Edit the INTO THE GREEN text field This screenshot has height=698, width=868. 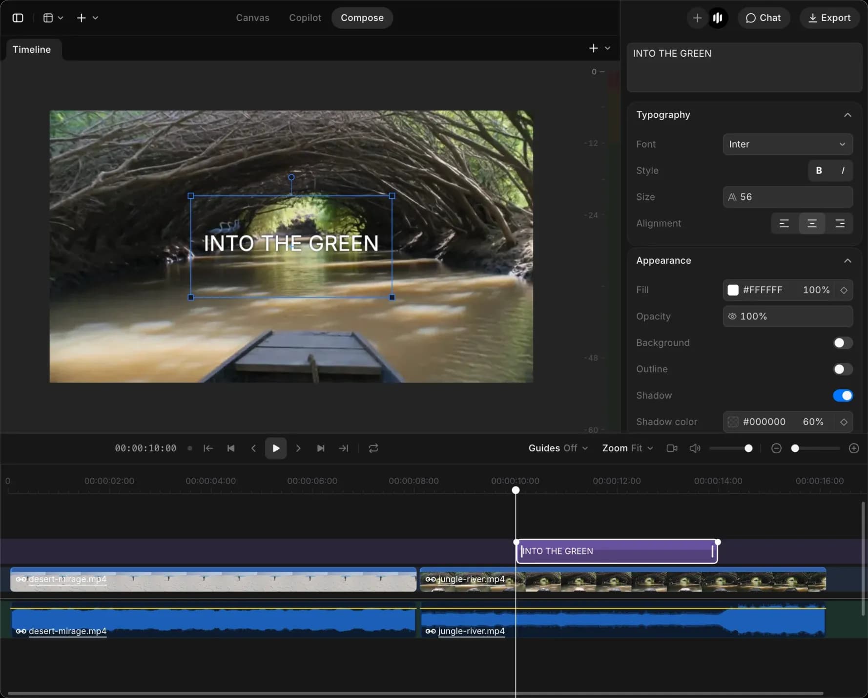744,67
